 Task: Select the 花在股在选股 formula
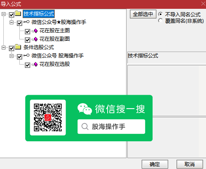(55, 64)
